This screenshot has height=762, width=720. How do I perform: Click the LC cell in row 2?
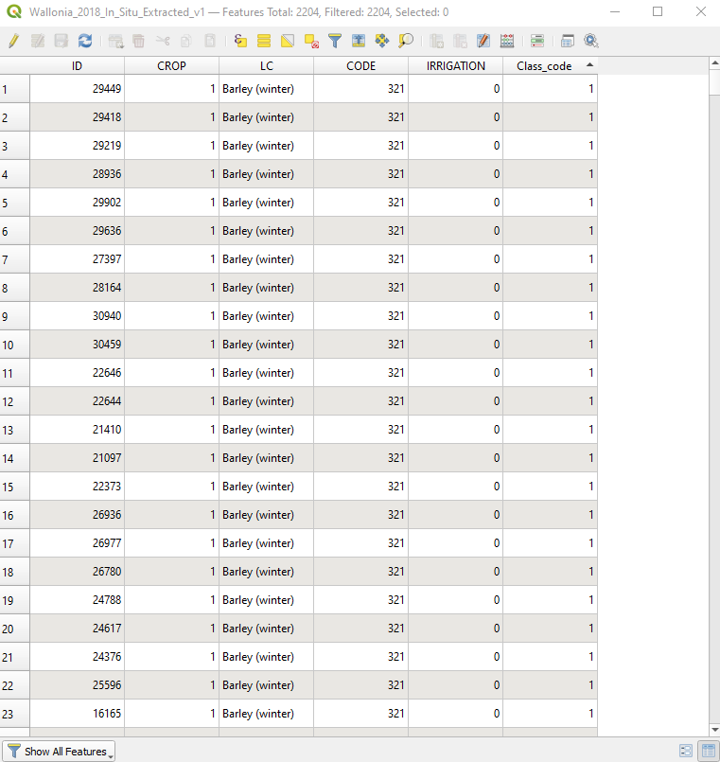click(x=266, y=117)
